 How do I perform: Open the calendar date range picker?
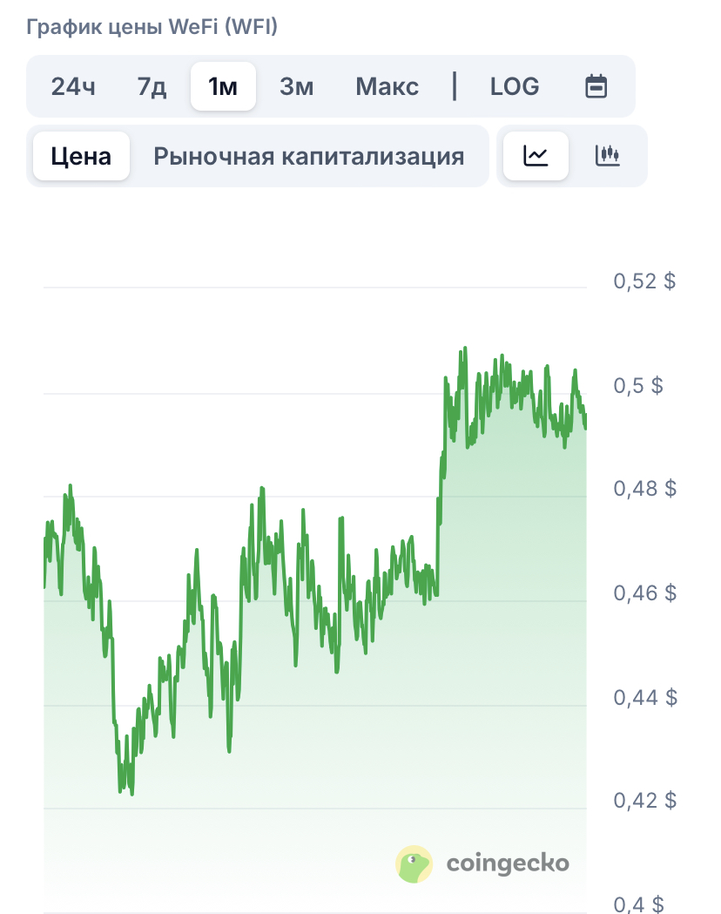(596, 86)
